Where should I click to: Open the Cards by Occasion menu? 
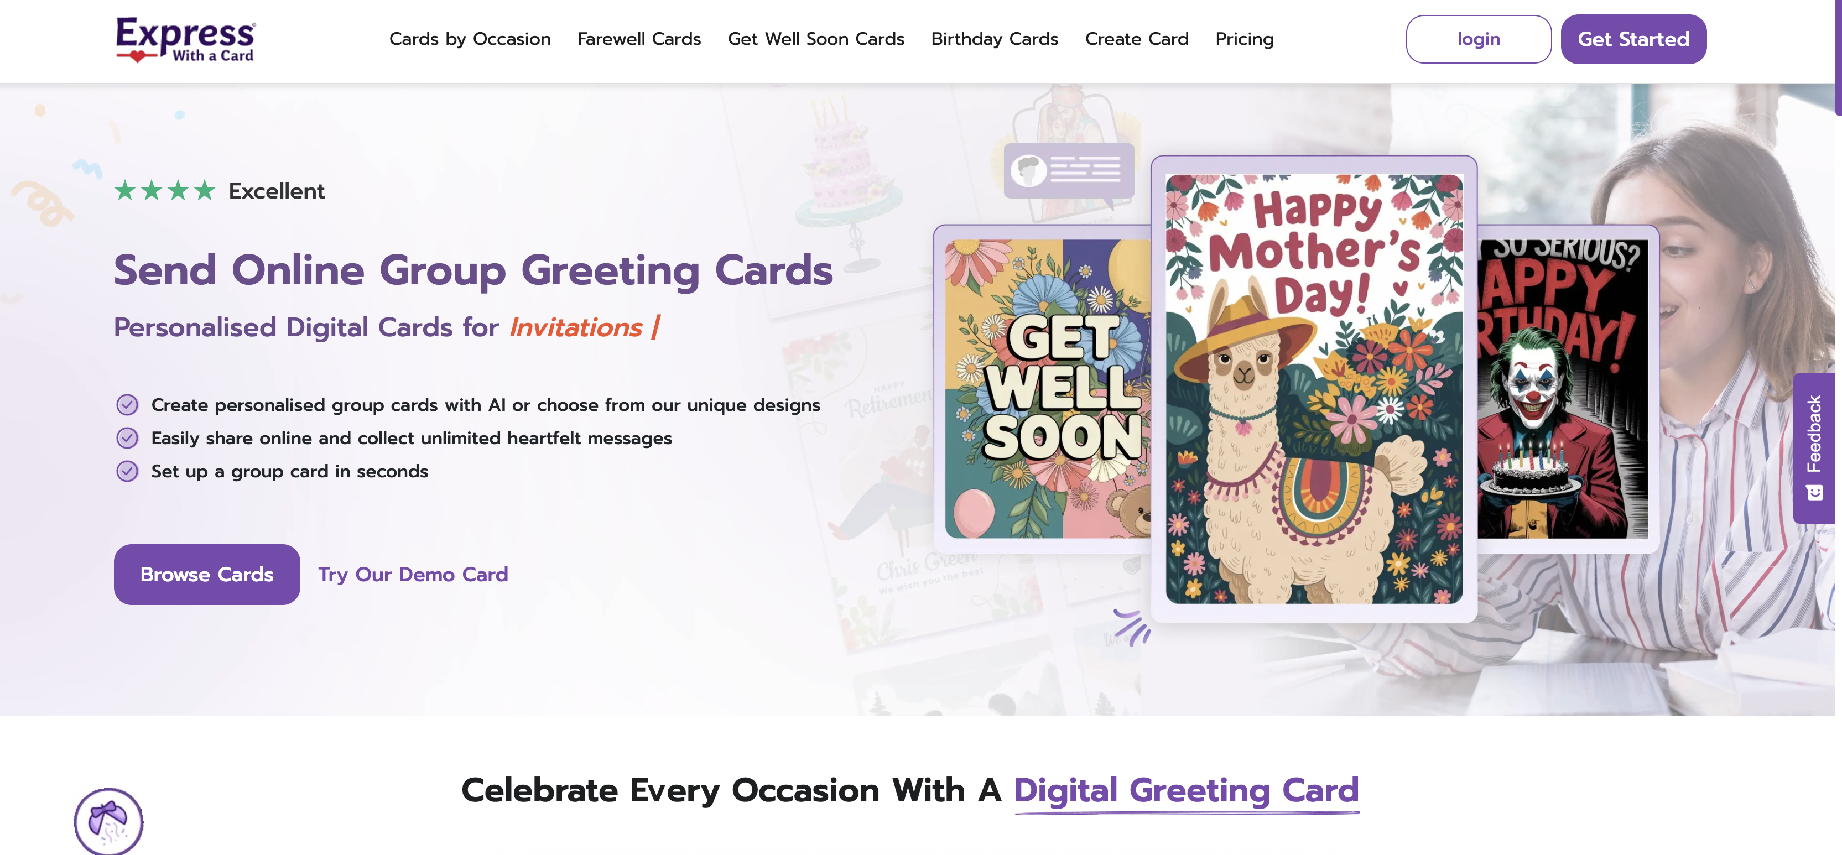point(470,39)
